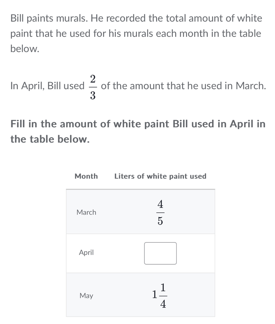Click the word April in the table
Image resolution: width=275 pixels, height=324 pixels.
click(86, 252)
